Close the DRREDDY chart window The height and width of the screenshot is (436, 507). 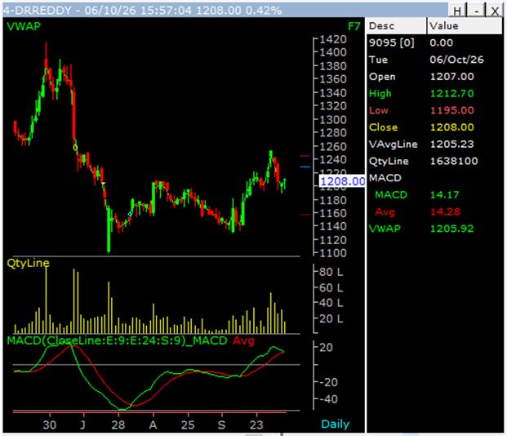(x=495, y=11)
